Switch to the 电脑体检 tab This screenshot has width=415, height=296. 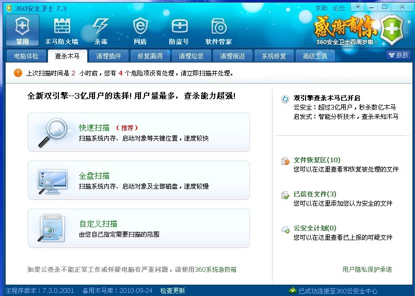[x=26, y=56]
